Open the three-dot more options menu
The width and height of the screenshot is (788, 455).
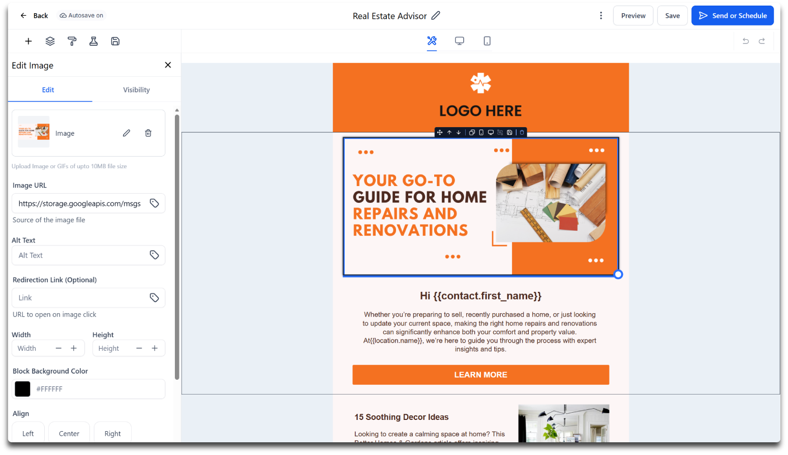click(x=601, y=16)
